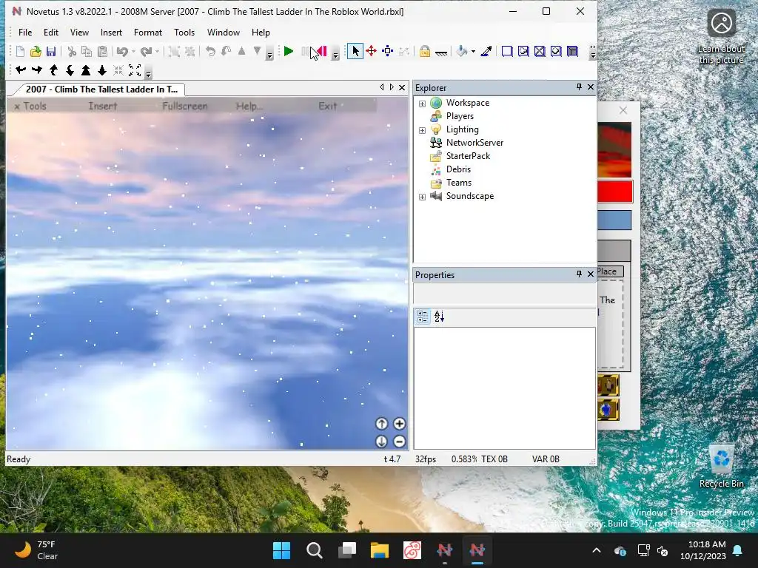This screenshot has width=758, height=568.
Task: Select Teams in the Explorer
Action: (x=459, y=183)
